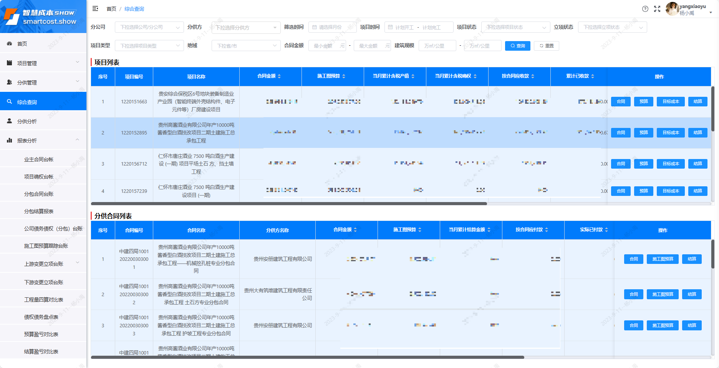The width and height of the screenshot is (719, 368).
Task: Enter fullscreen using the expand icon
Action: click(x=657, y=8)
